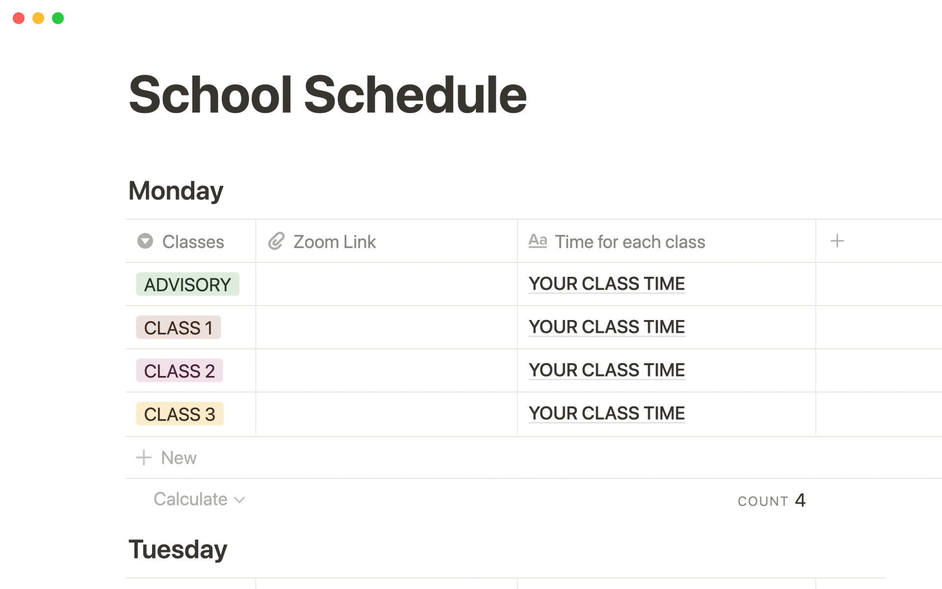Open the Zoom Link column header menu
Screen dimensions: 942x589
pos(334,241)
